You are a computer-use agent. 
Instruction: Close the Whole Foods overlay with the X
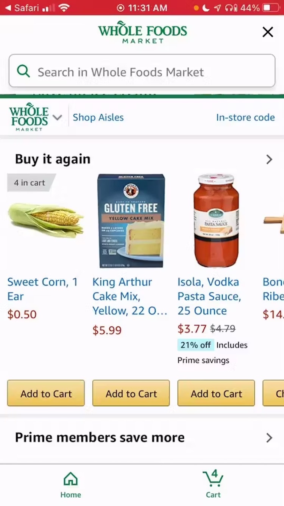point(268,32)
